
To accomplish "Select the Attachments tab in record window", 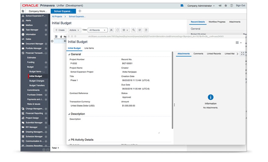I will [x=183, y=54].
